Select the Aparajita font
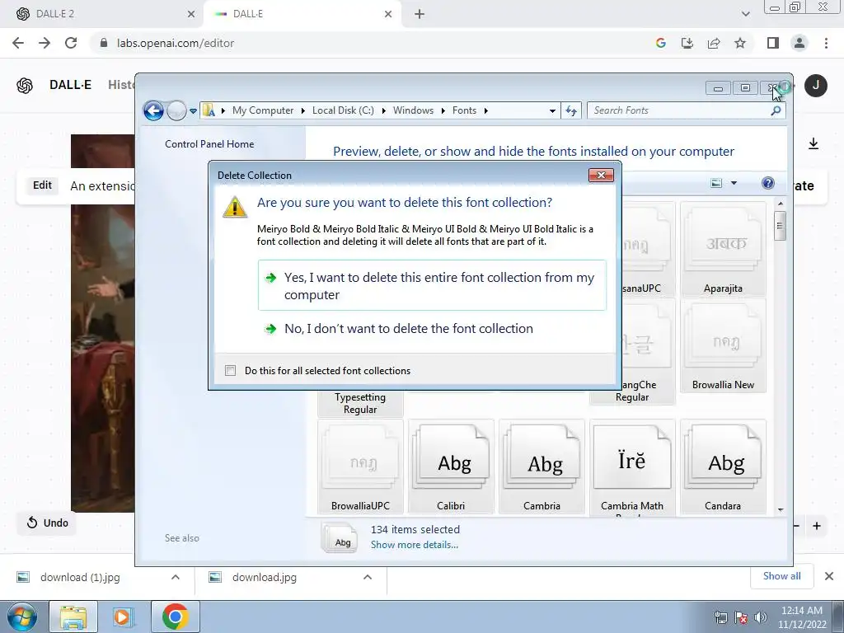 723,249
